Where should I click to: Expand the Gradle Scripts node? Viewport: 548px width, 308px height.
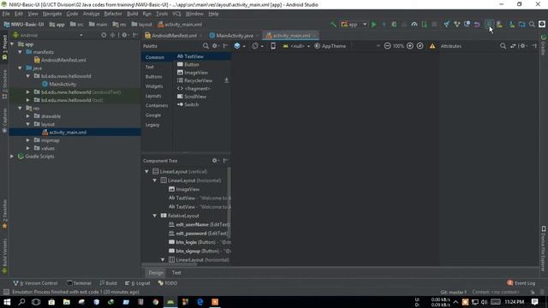[x=12, y=157]
